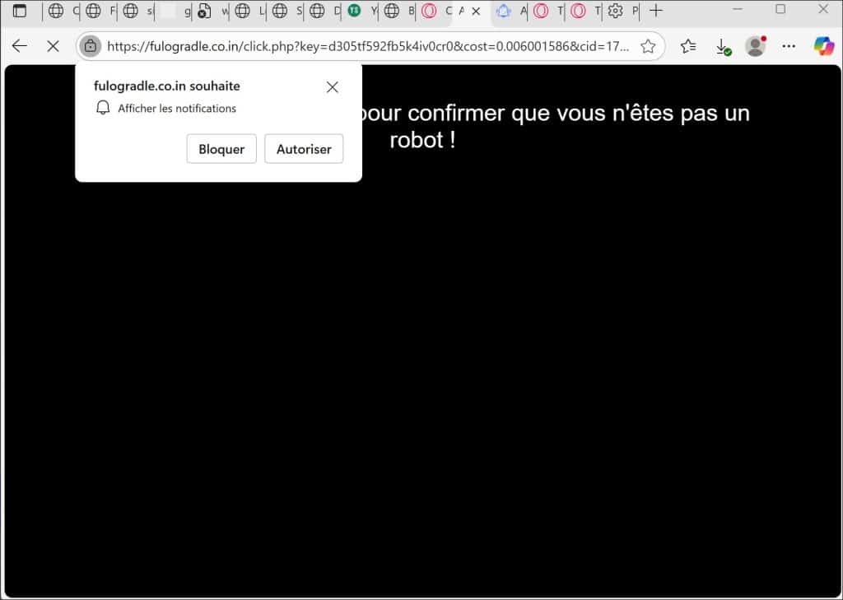Click Autoriser to allow notifications

(x=304, y=149)
